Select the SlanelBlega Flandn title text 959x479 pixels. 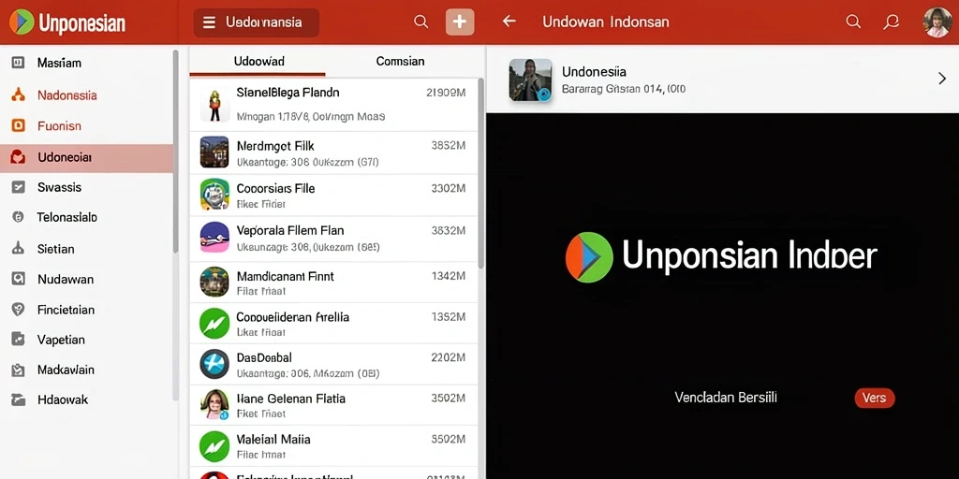[288, 93]
